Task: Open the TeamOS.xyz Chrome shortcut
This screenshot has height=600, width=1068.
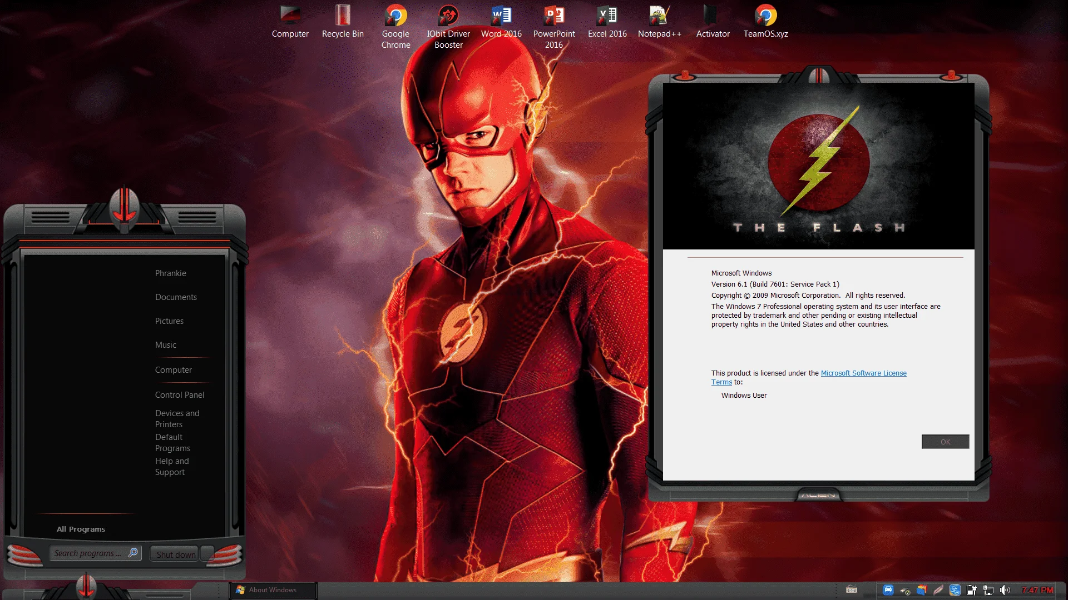Action: 765,22
